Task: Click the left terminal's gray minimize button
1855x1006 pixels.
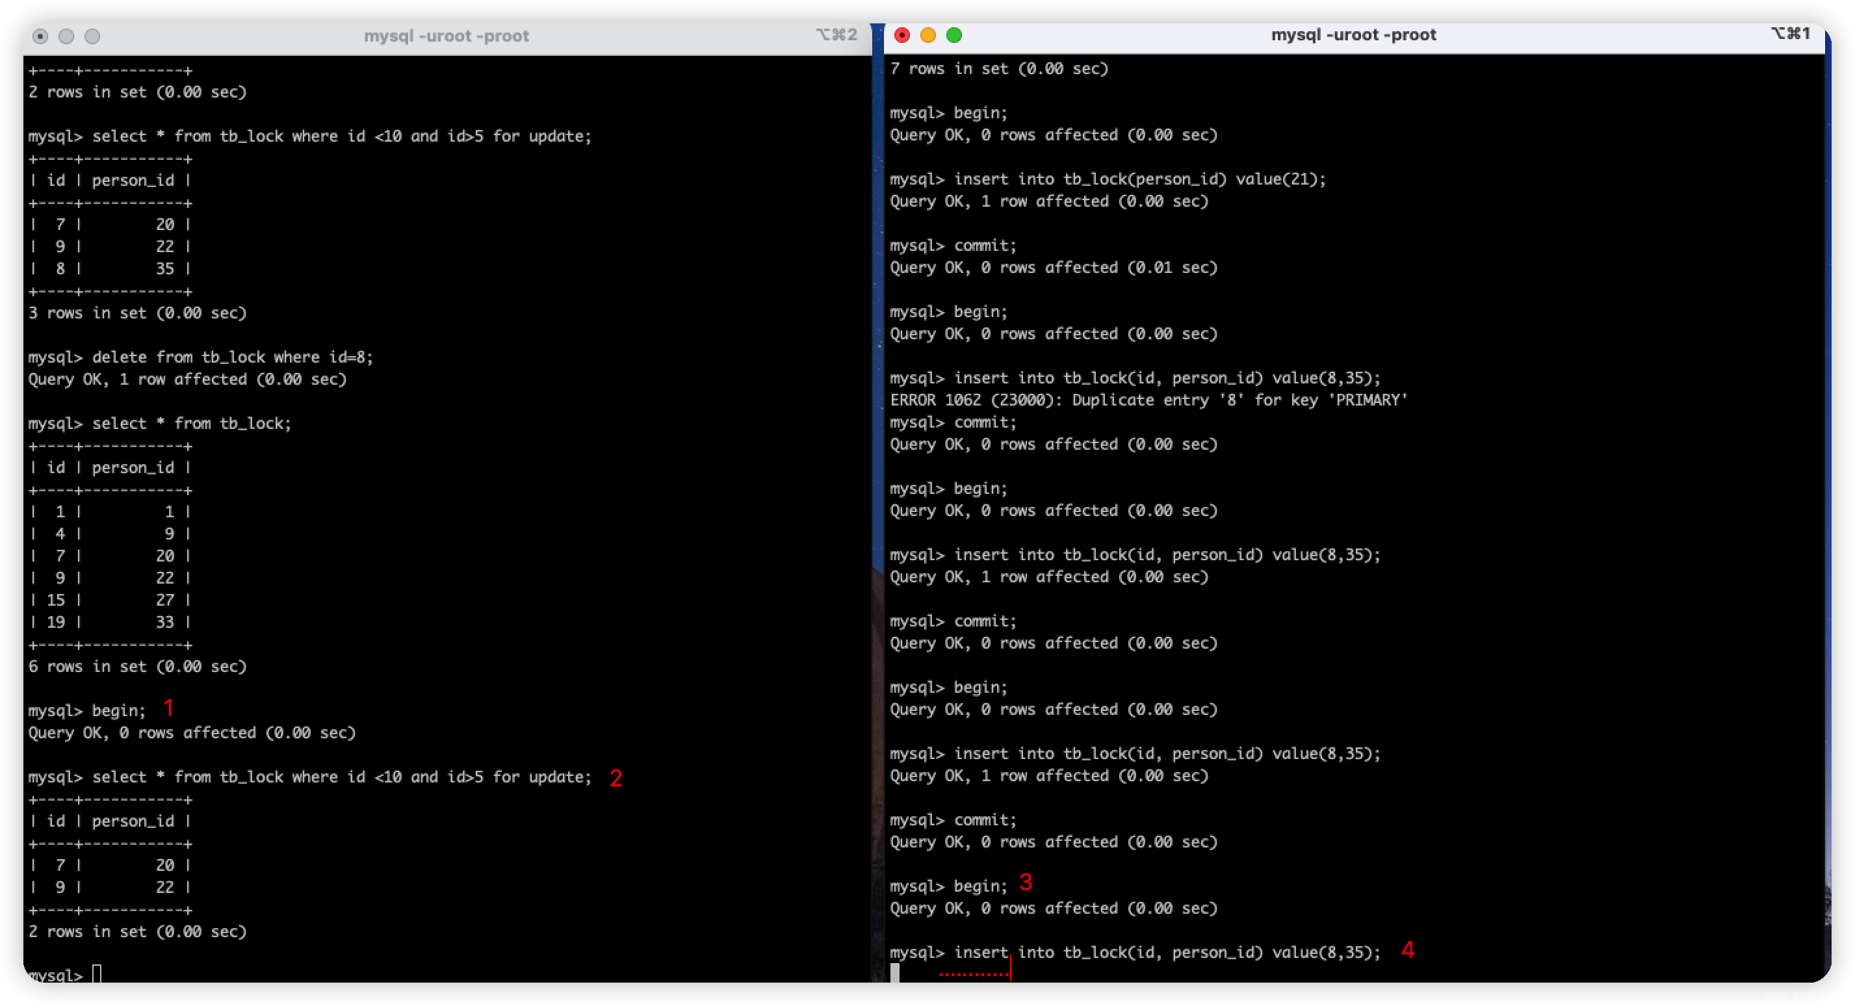Action: click(66, 36)
